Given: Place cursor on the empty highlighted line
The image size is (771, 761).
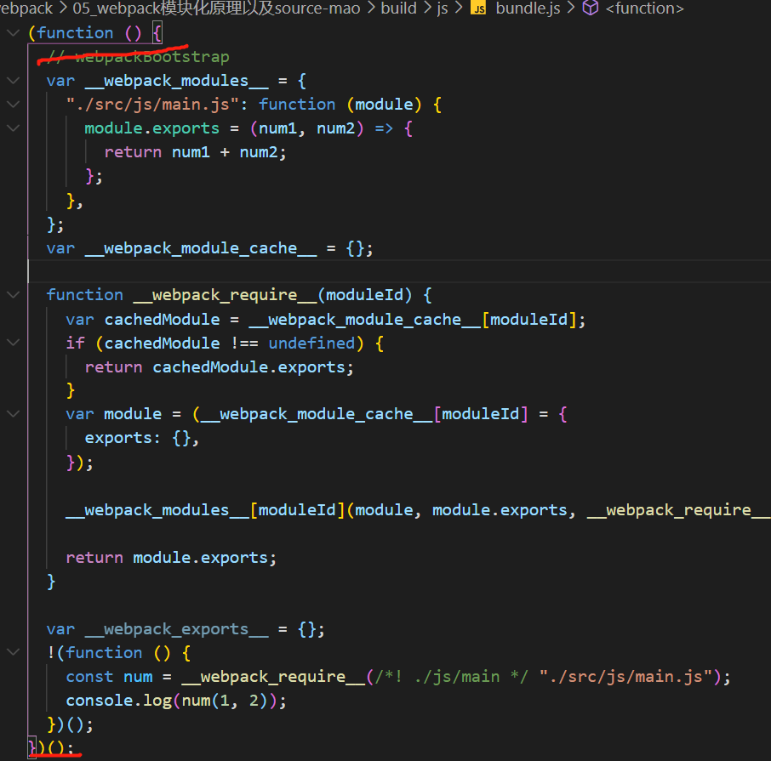Looking at the screenshot, I should (x=398, y=271).
